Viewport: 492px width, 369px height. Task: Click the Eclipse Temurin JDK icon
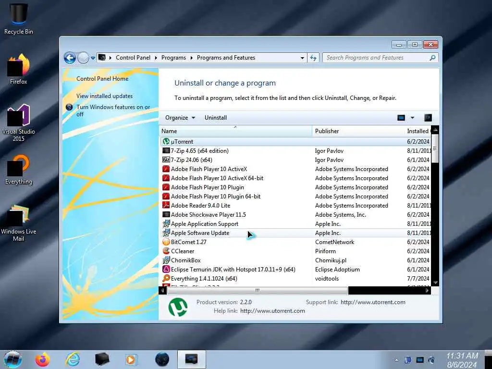(166, 269)
